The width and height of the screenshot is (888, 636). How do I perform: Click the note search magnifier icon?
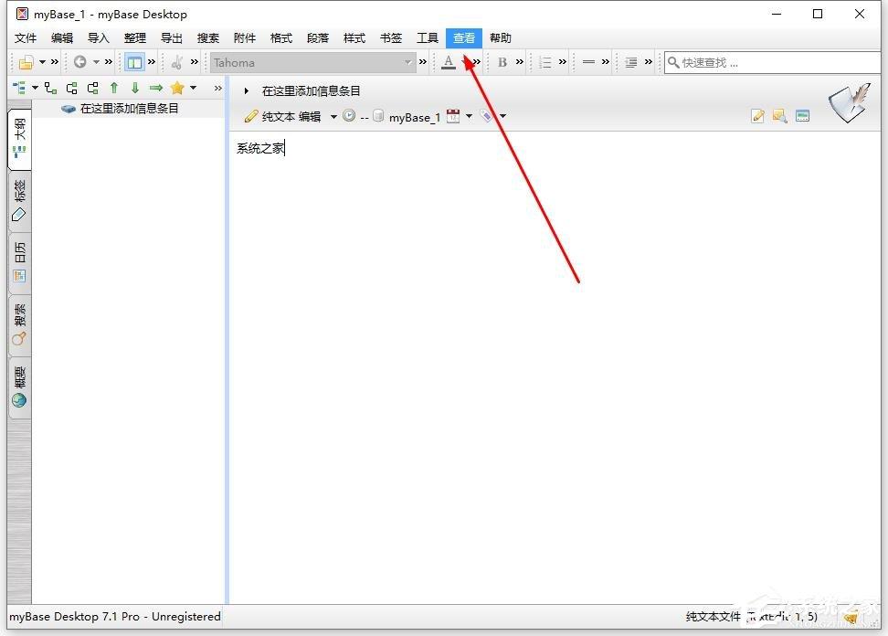[780, 116]
